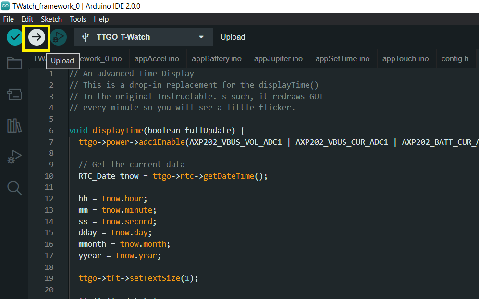Open the Sketchbook folder panel in sidebar
Viewport: 479px width, 299px height.
tap(14, 63)
